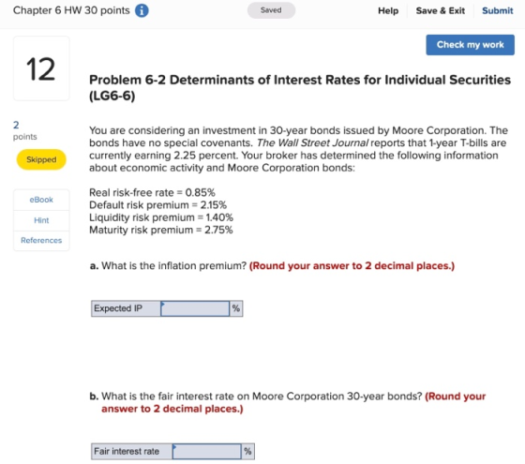
Task: Open the Hint link
Action: pos(41,220)
